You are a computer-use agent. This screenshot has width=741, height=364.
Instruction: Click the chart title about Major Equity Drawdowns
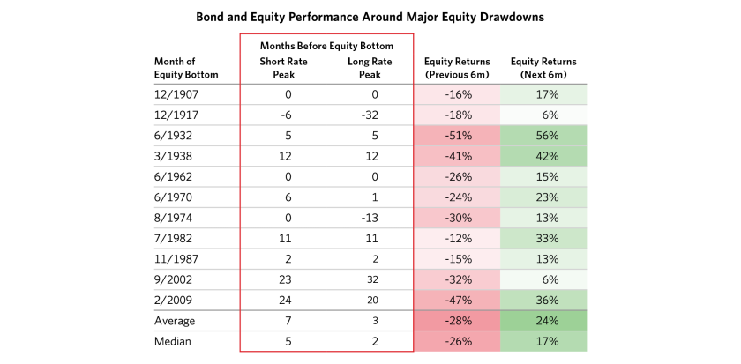click(x=370, y=18)
